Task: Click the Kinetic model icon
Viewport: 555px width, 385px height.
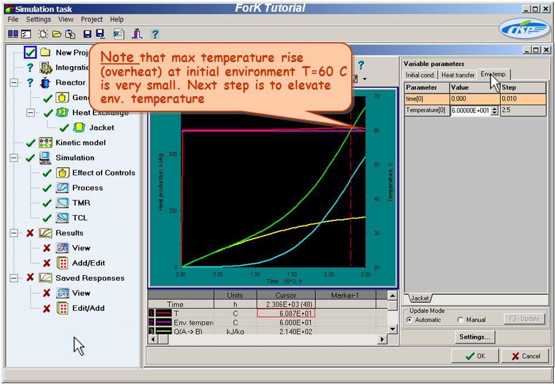Action: (45, 143)
